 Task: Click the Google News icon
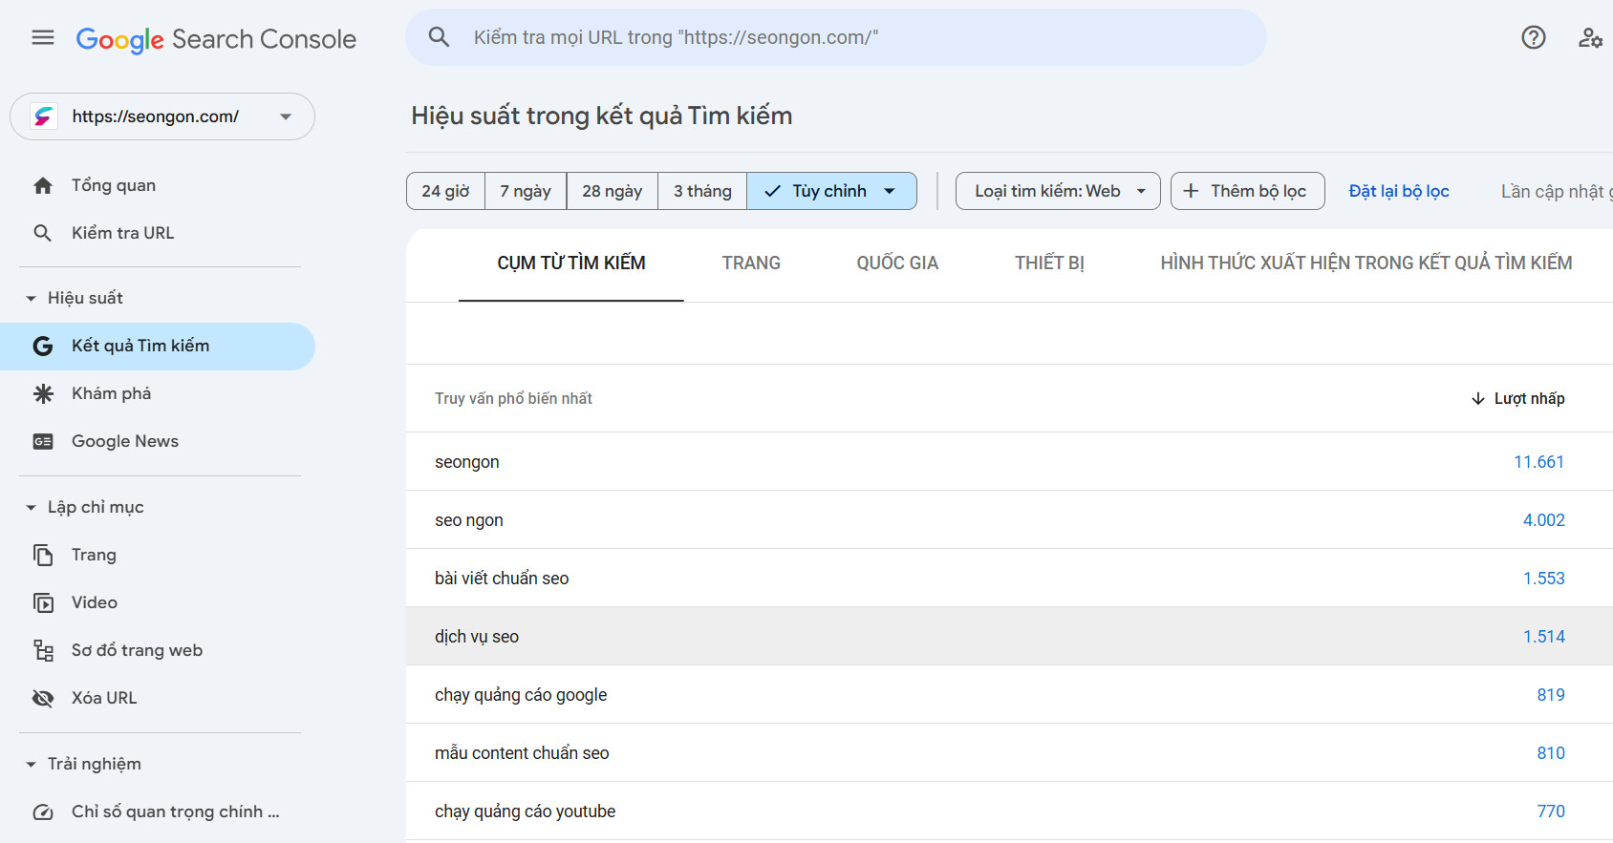pos(43,441)
